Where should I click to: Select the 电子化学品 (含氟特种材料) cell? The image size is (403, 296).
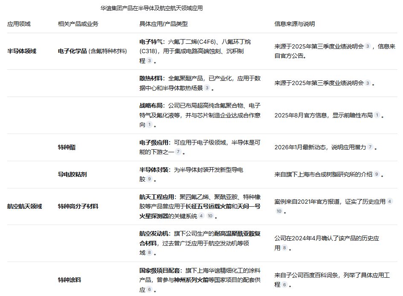tap(92, 51)
